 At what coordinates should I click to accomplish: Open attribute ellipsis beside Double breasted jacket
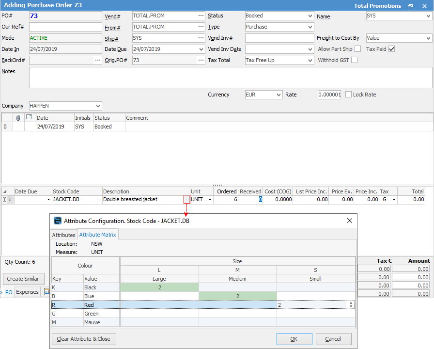tap(186, 199)
